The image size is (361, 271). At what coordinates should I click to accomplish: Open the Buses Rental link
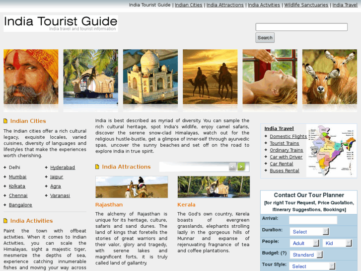pyautogui.click(x=285, y=171)
